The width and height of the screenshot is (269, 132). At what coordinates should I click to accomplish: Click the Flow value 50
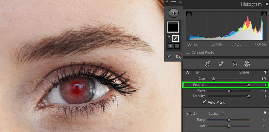tap(264, 91)
